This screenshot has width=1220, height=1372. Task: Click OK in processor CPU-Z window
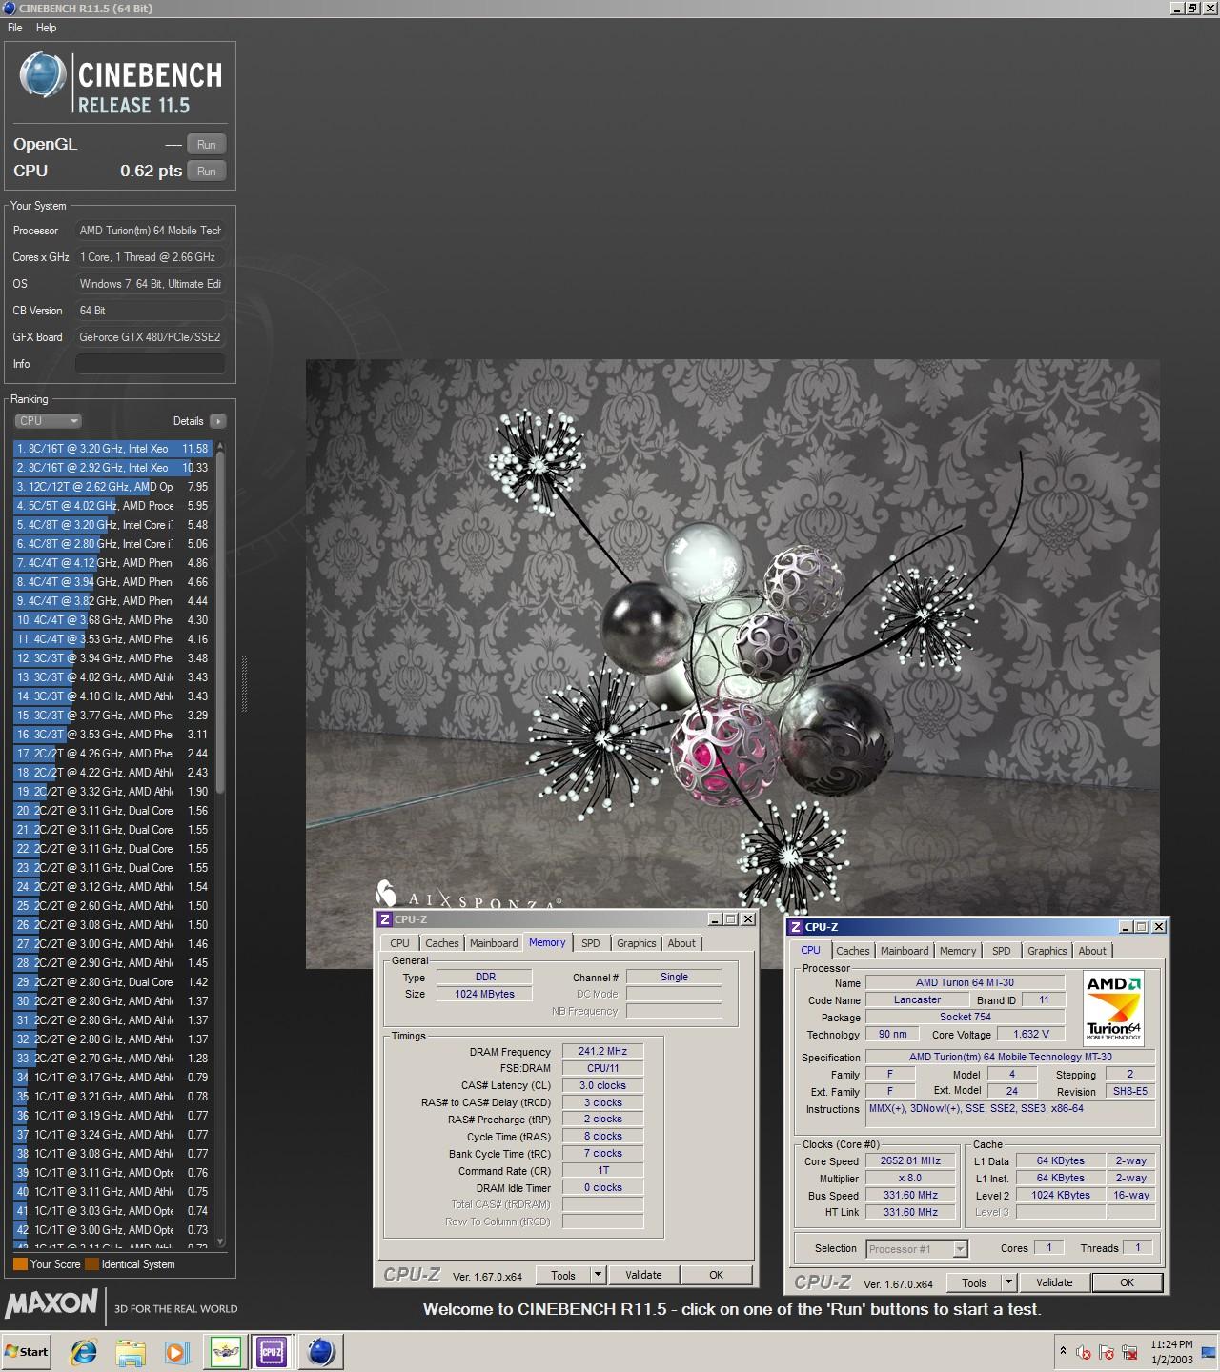tap(1128, 1283)
